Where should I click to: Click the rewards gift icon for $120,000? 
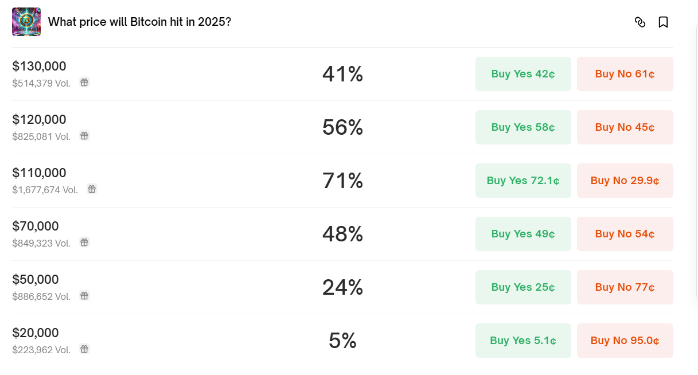point(84,136)
